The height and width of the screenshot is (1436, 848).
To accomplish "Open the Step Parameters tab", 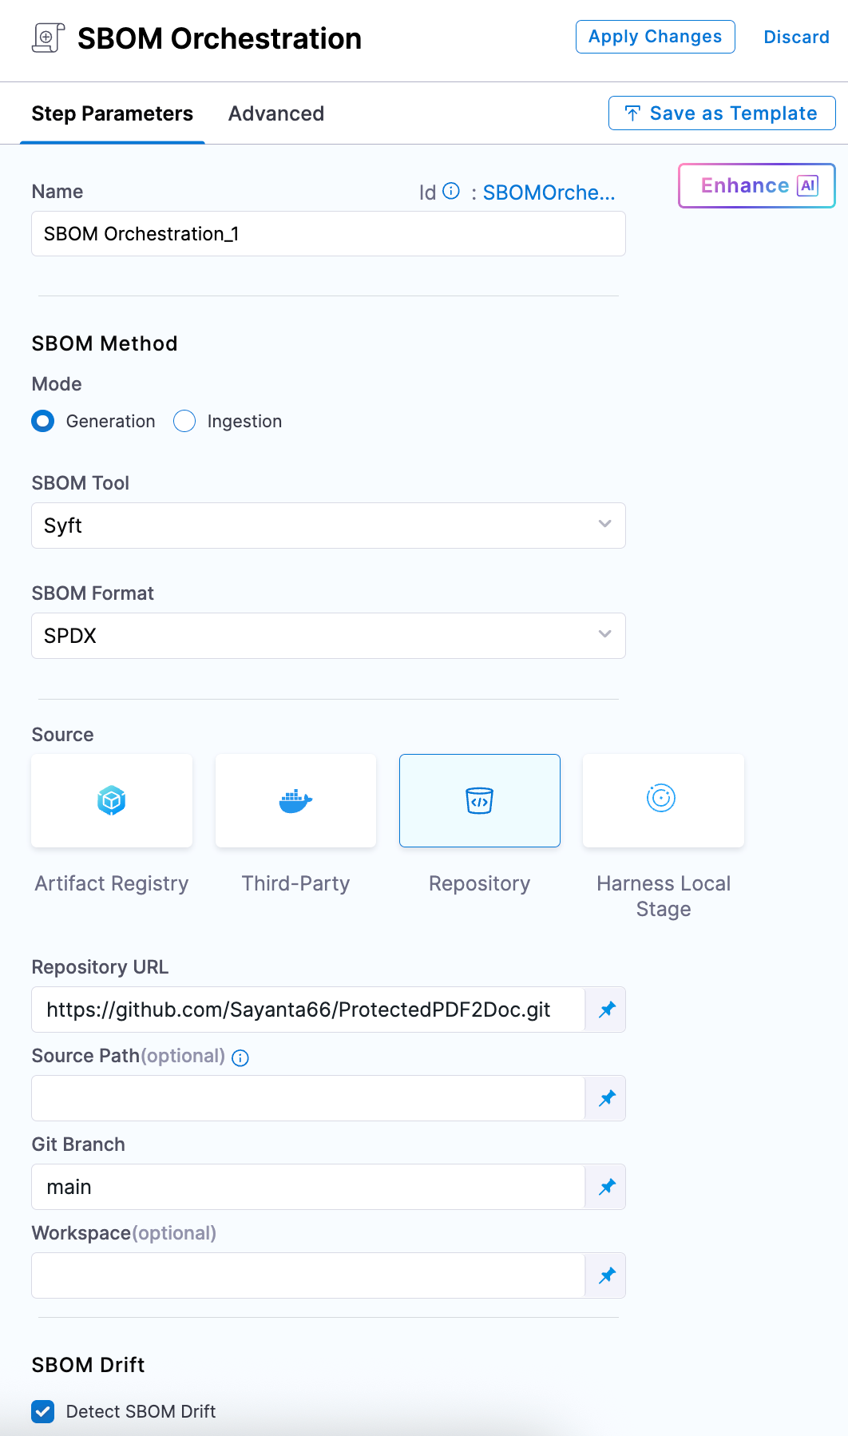I will (112, 113).
